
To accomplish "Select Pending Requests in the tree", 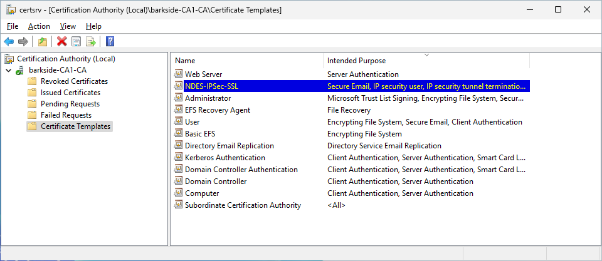I will (x=70, y=104).
